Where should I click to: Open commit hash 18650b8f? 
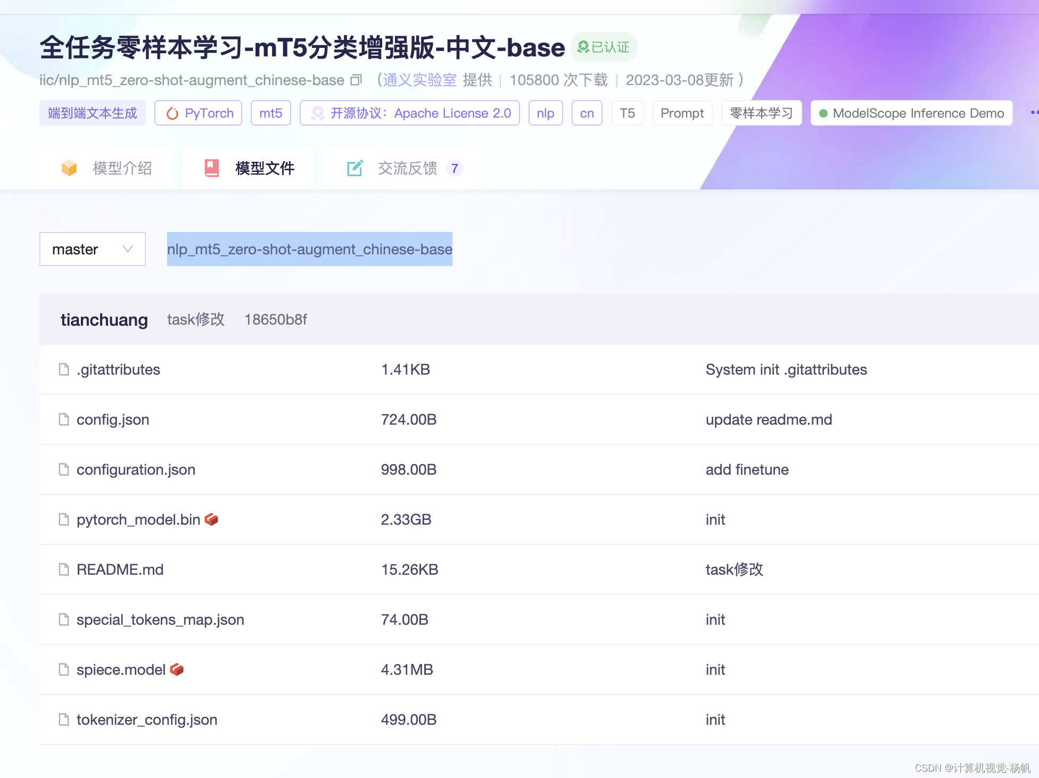coord(275,319)
